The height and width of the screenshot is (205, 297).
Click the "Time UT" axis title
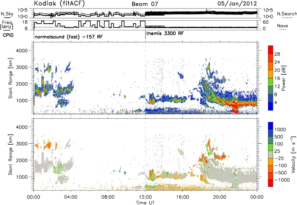click(x=145, y=202)
